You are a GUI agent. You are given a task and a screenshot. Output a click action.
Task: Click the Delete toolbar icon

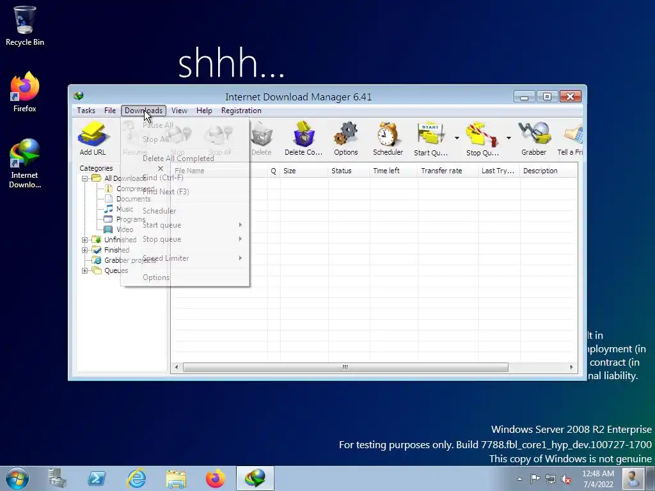pos(262,138)
